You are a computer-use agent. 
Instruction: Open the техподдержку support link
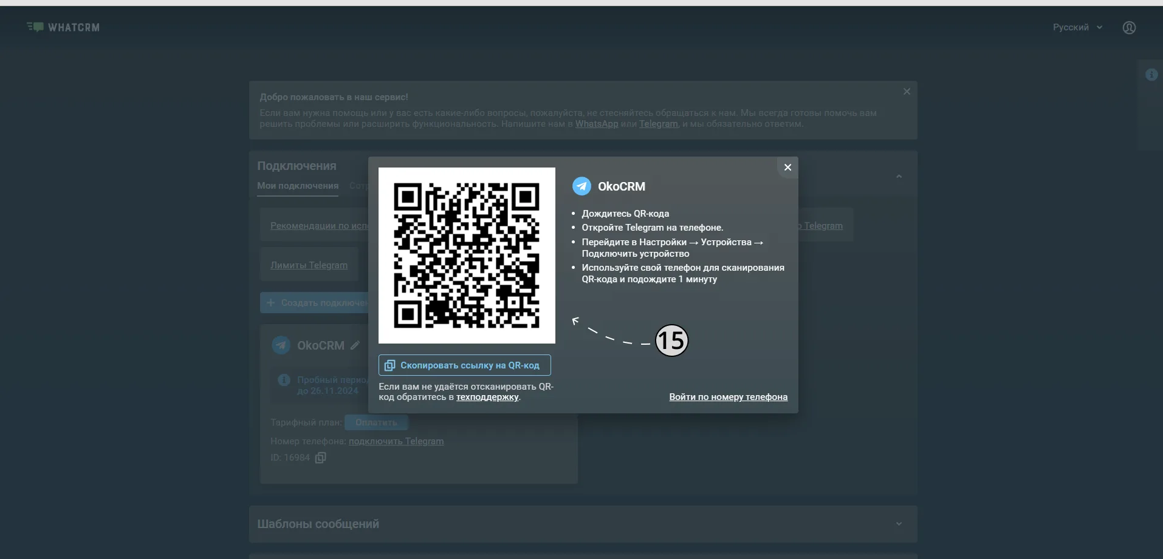tap(487, 397)
